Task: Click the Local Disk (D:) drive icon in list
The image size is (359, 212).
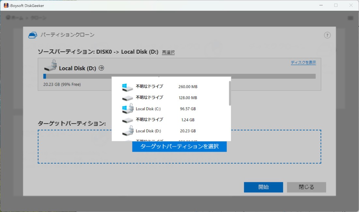Action: coord(128,131)
